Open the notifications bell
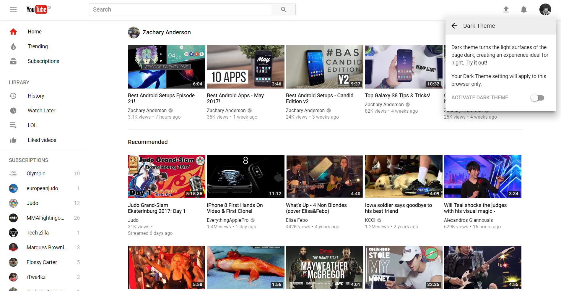Image resolution: width=561 pixels, height=291 pixels. coord(523,9)
